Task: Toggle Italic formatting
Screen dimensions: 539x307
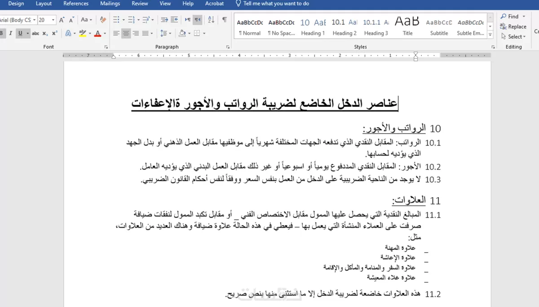Action: click(11, 33)
